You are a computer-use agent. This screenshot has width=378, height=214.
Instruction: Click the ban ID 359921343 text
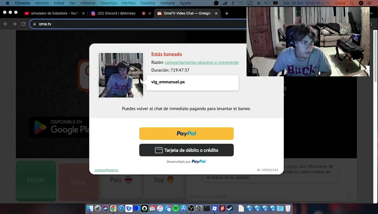click(x=267, y=170)
